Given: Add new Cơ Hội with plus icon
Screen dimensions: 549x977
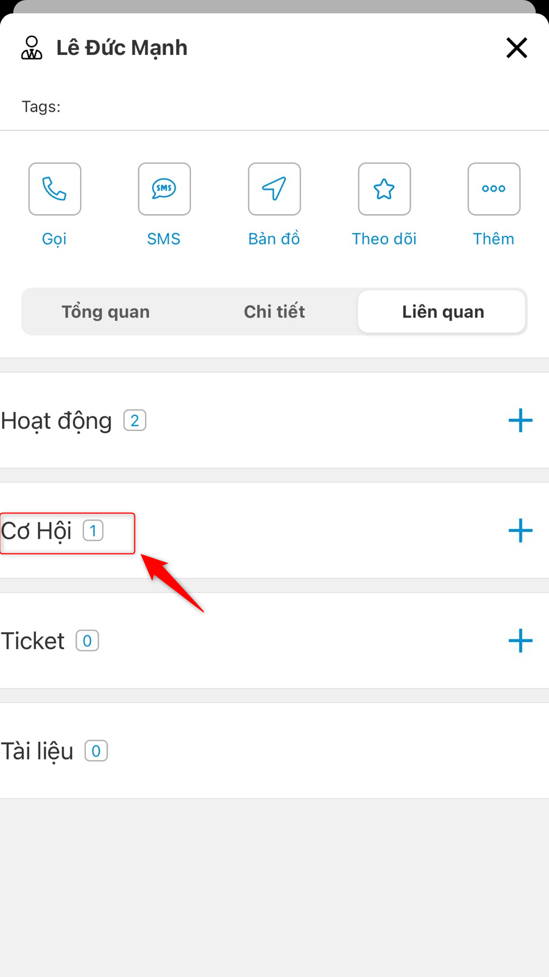Looking at the screenshot, I should (520, 531).
